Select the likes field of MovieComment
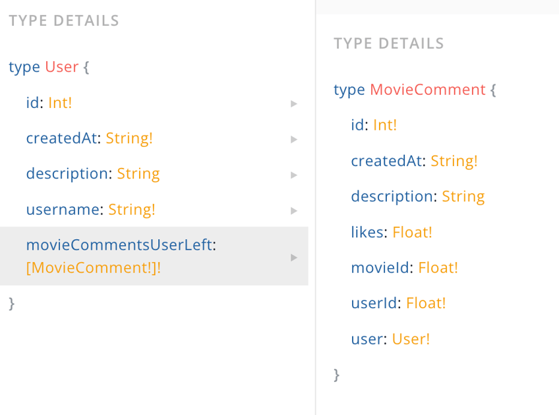The width and height of the screenshot is (559, 415). pos(365,232)
